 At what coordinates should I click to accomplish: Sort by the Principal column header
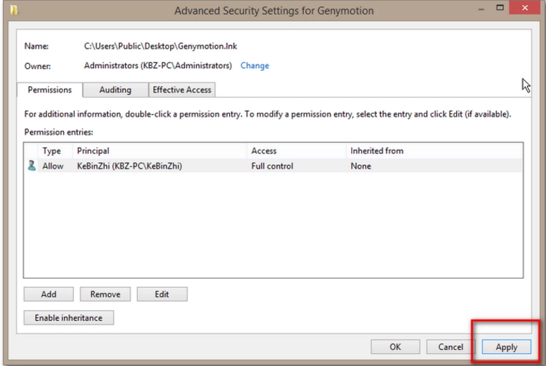(x=159, y=151)
